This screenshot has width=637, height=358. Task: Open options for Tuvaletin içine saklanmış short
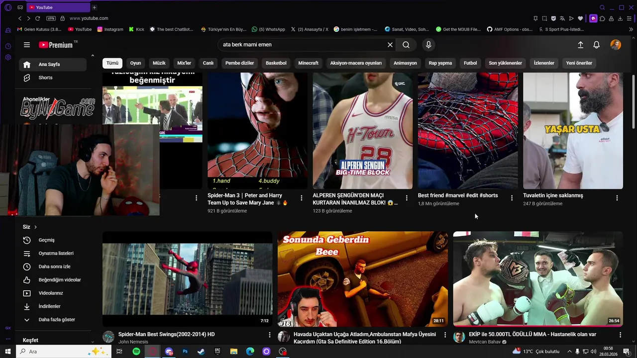(x=617, y=198)
